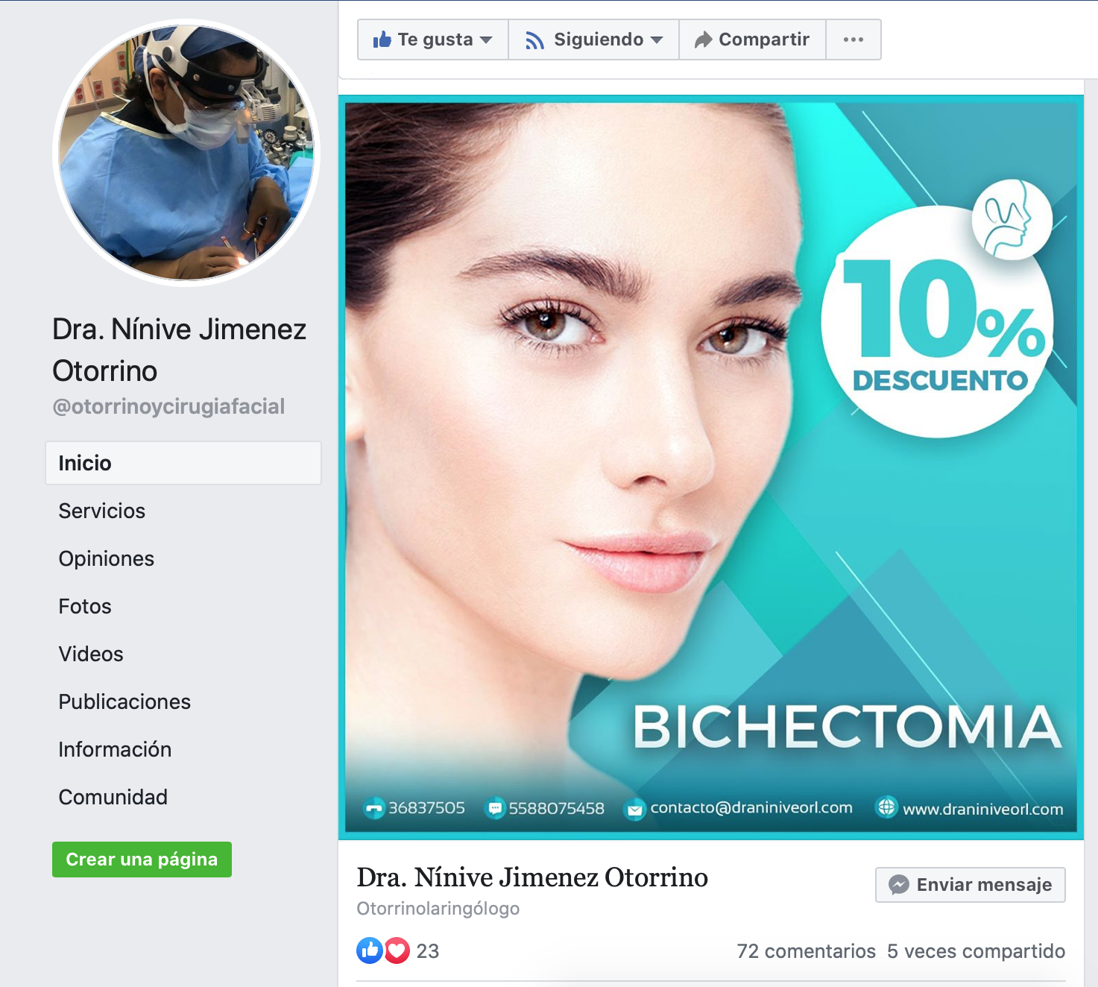Open the surgeon profile picture
The width and height of the screenshot is (1098, 987).
point(186,153)
